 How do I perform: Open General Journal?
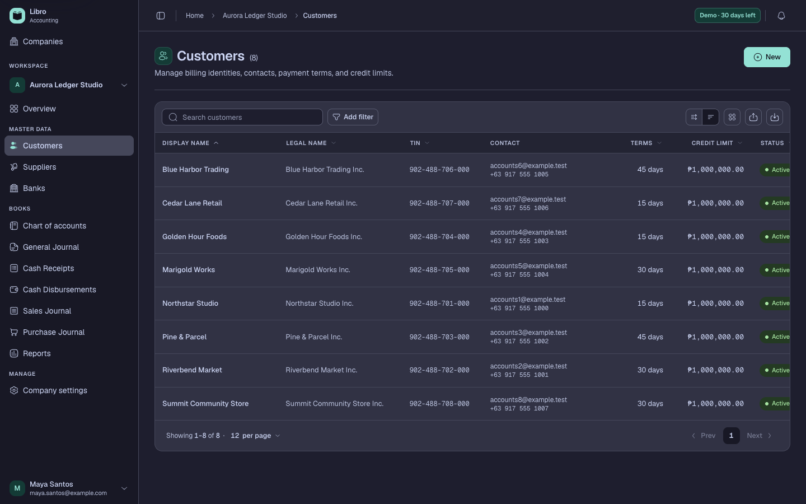pyautogui.click(x=69, y=247)
